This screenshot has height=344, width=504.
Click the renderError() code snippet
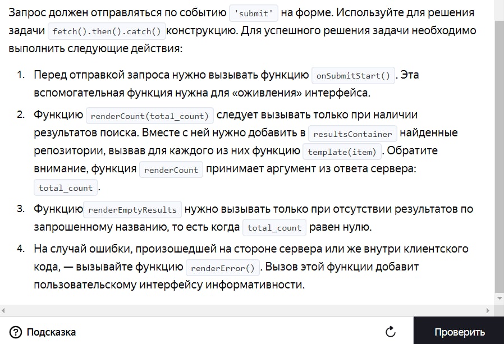223,268
